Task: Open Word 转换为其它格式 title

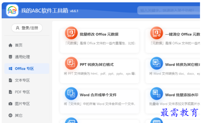Action: [182, 64]
